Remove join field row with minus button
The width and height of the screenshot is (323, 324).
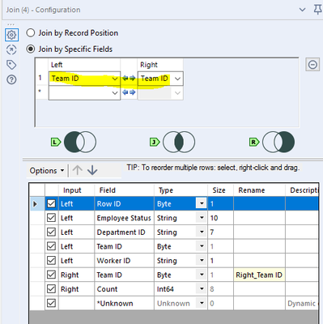tap(312, 65)
